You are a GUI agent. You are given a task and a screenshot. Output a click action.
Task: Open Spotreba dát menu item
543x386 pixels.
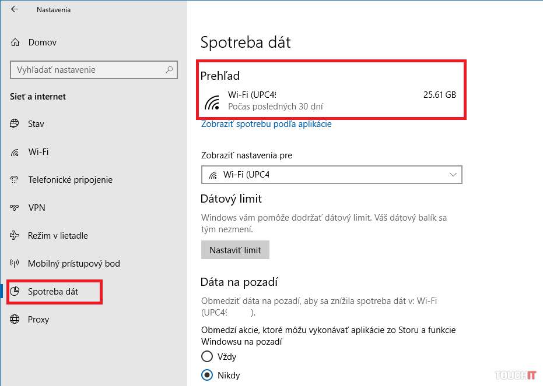click(x=53, y=292)
